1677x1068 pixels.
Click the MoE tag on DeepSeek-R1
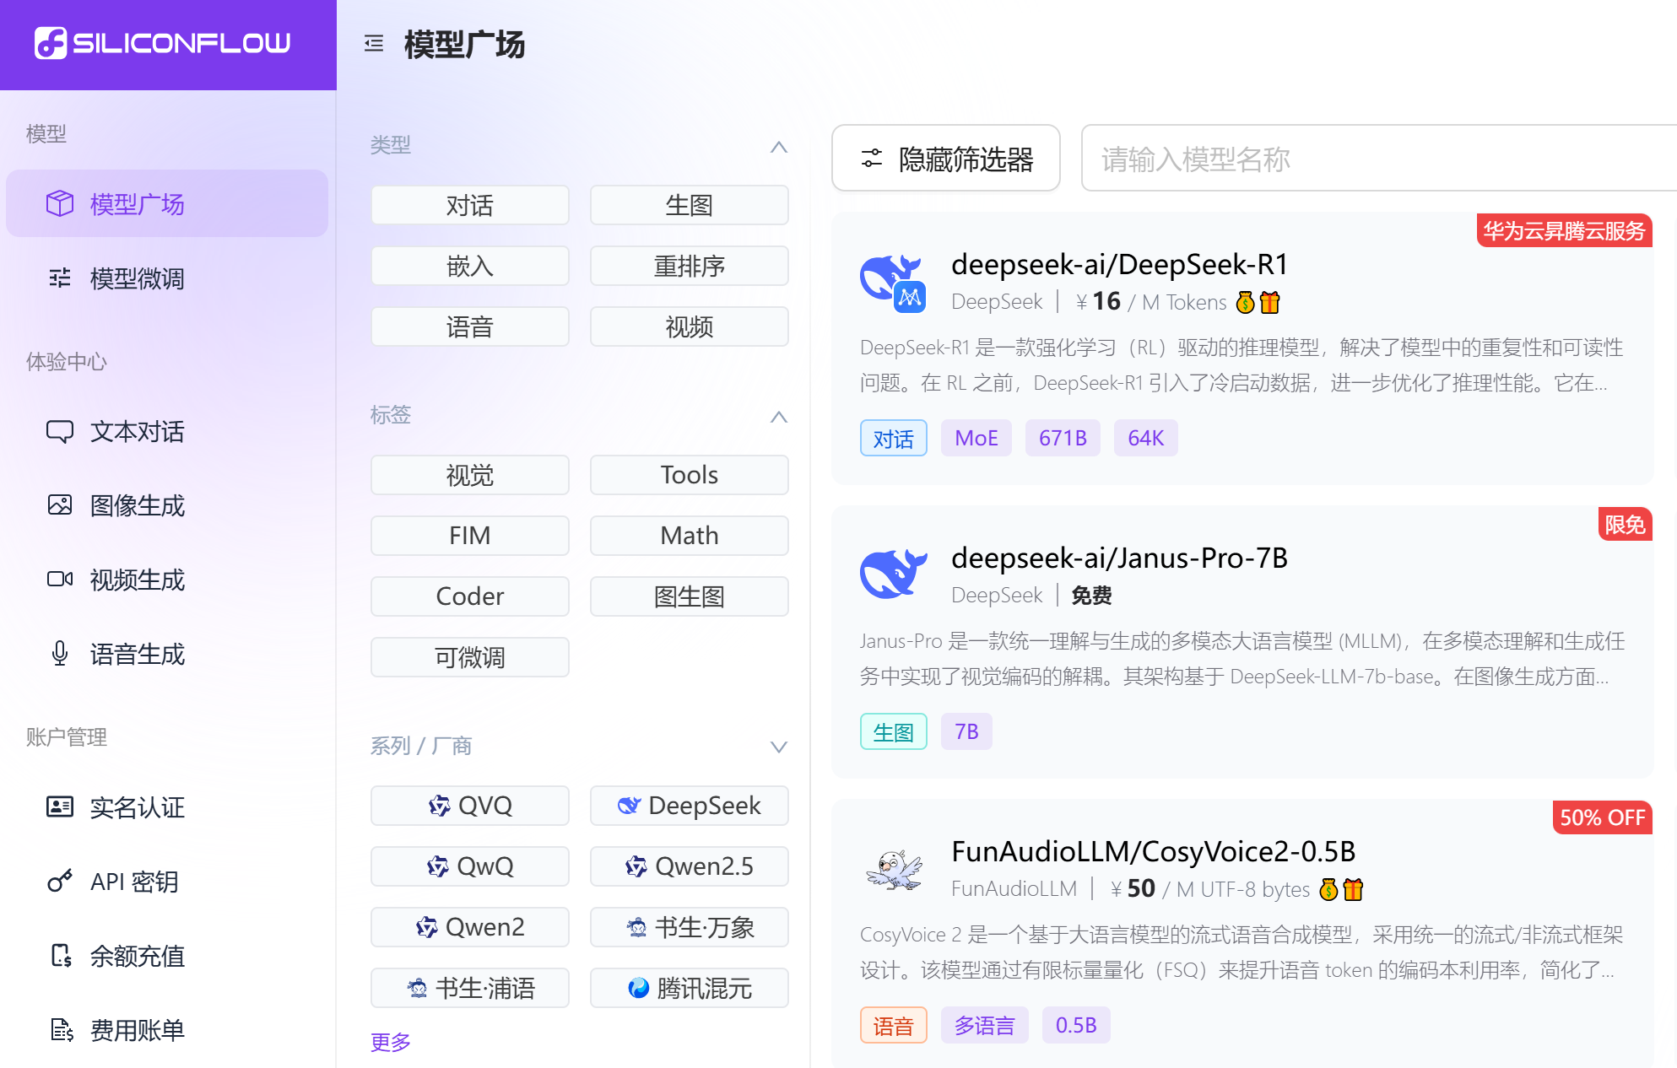click(x=976, y=438)
